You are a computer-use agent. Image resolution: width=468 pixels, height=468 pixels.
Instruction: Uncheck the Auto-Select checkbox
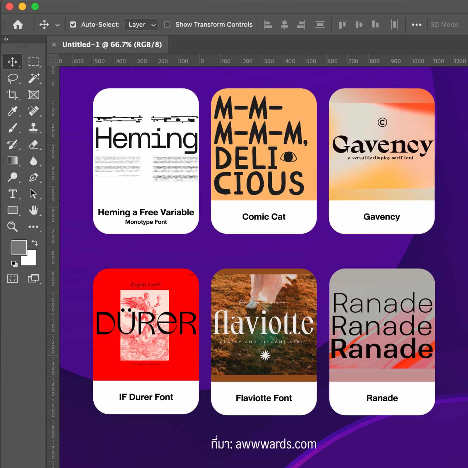73,25
